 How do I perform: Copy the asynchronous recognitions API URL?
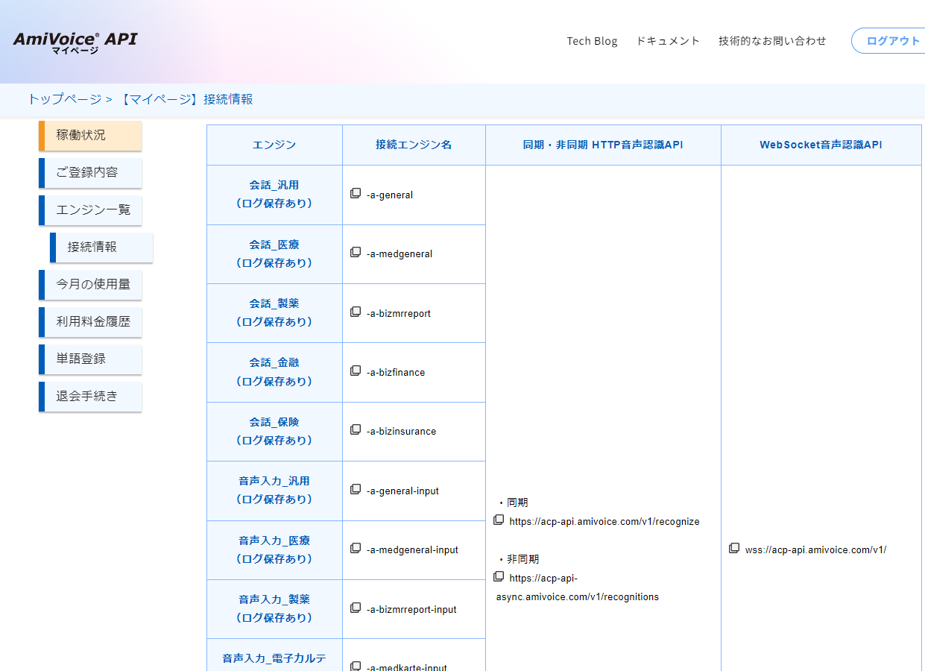point(499,576)
